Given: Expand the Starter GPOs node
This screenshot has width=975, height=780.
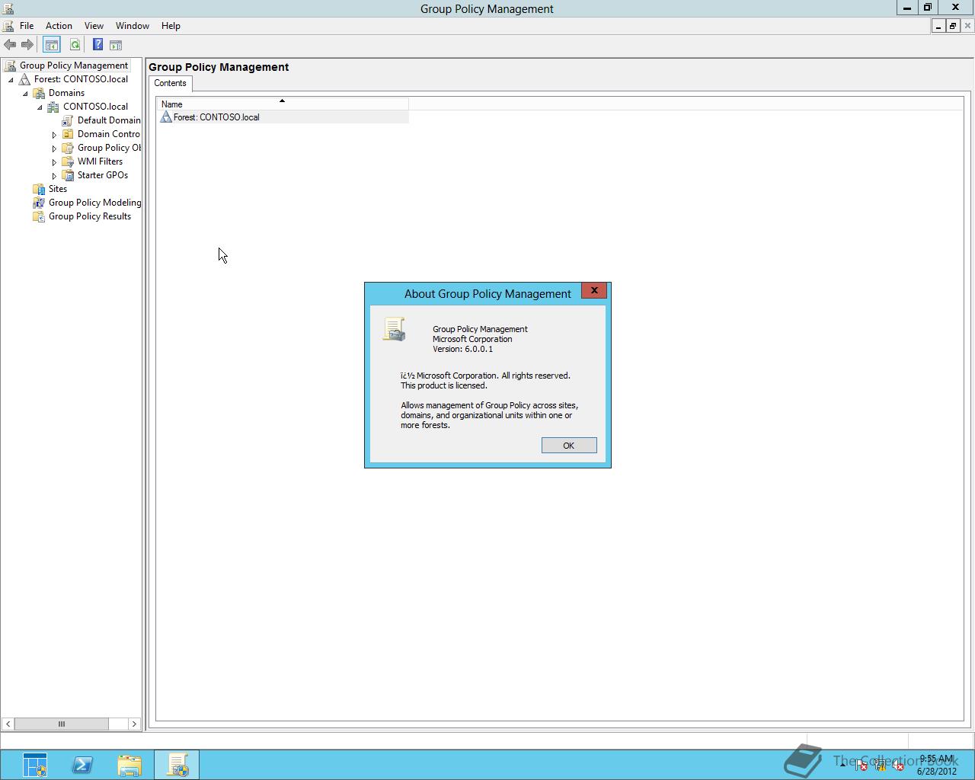Looking at the screenshot, I should [54, 176].
